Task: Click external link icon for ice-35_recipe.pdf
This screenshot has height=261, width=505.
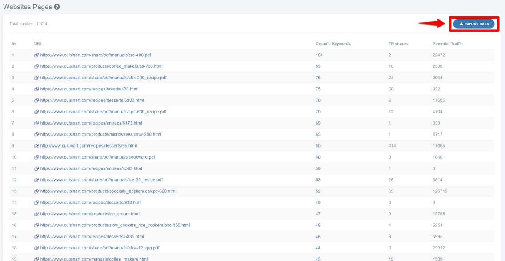Action: coord(36,179)
